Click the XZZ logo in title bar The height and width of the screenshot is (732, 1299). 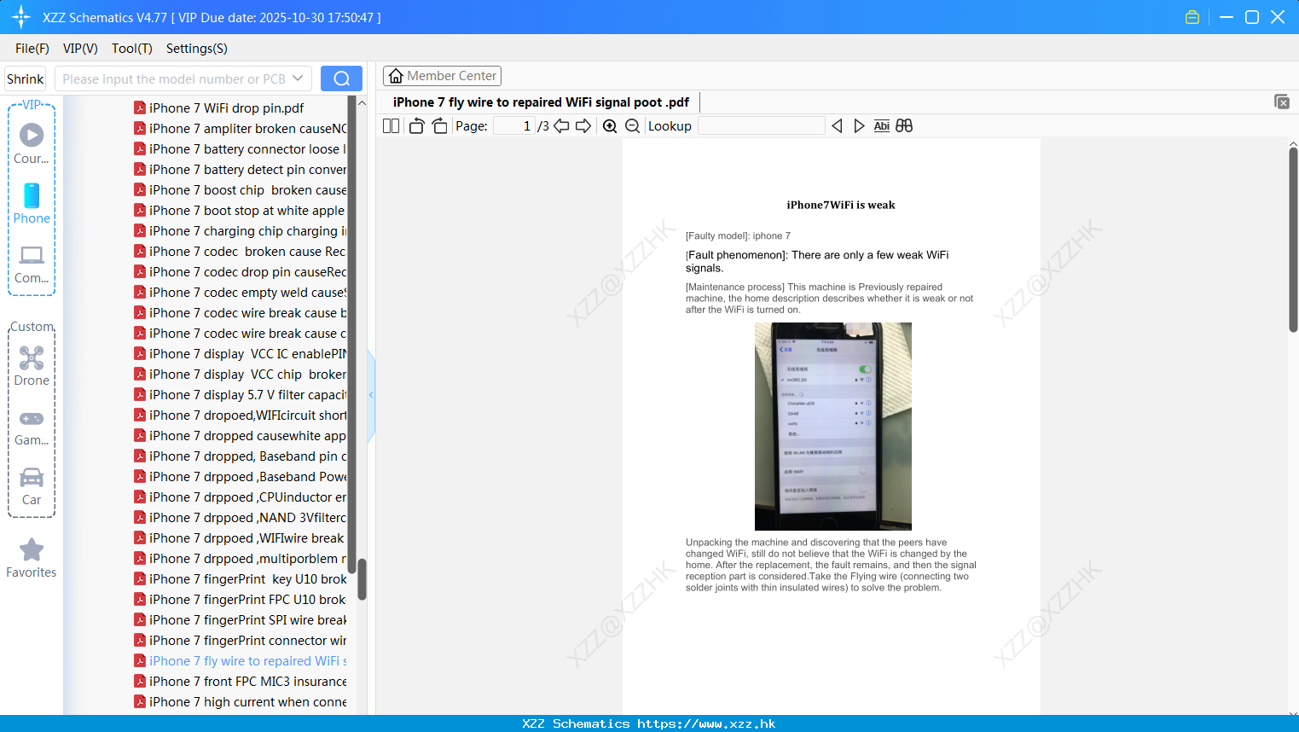click(21, 17)
